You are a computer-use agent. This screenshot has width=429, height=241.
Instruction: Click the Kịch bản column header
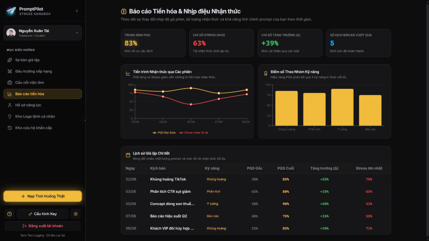coord(158,168)
